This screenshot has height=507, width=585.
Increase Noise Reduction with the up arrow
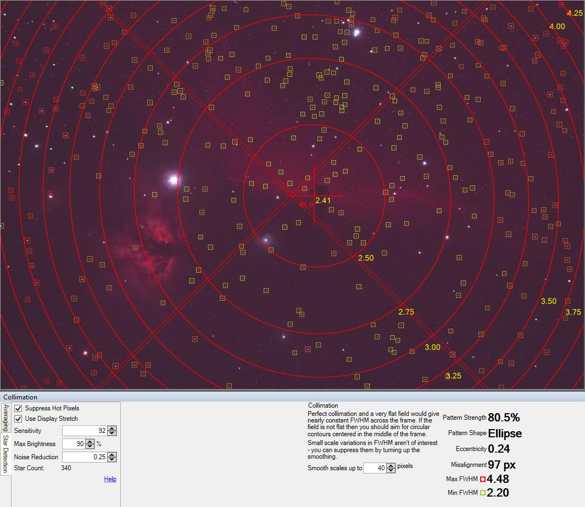[x=112, y=454]
